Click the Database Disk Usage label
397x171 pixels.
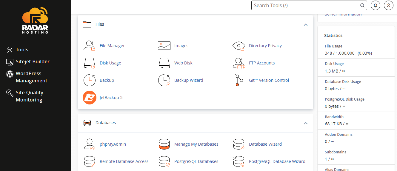343,81
